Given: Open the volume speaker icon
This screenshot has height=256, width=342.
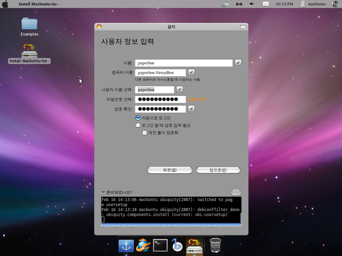Looking at the screenshot, I should pos(252,4).
